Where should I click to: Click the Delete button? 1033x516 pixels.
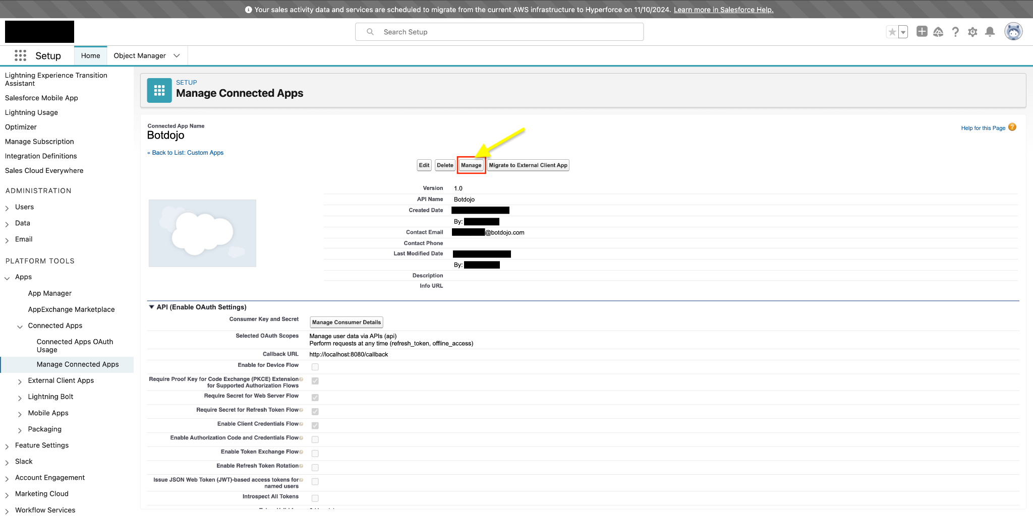click(445, 165)
